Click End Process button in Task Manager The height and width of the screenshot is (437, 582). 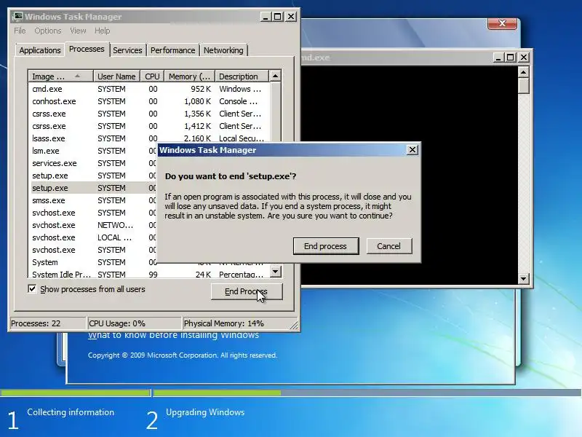tap(247, 291)
